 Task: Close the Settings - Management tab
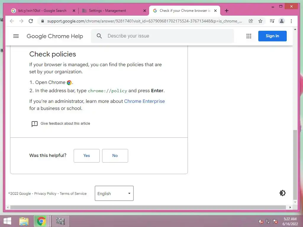[x=144, y=11]
